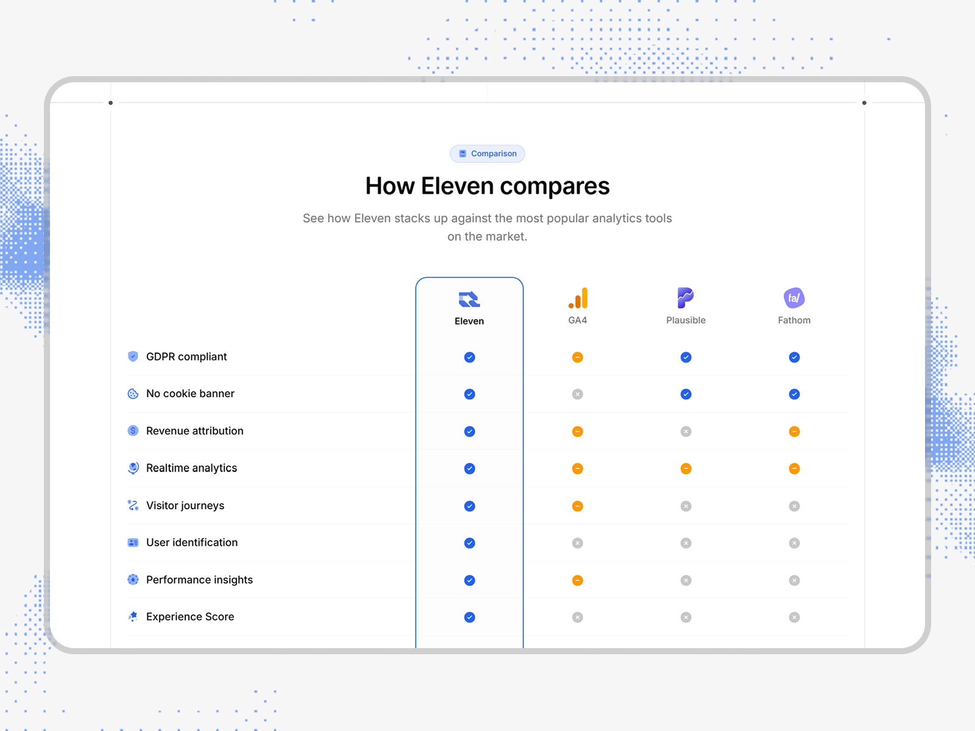Click the Comparison badge

[x=487, y=154]
